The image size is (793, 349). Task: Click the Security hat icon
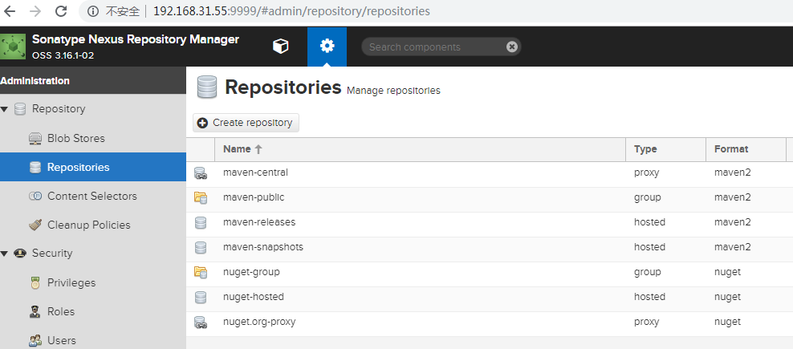20,254
